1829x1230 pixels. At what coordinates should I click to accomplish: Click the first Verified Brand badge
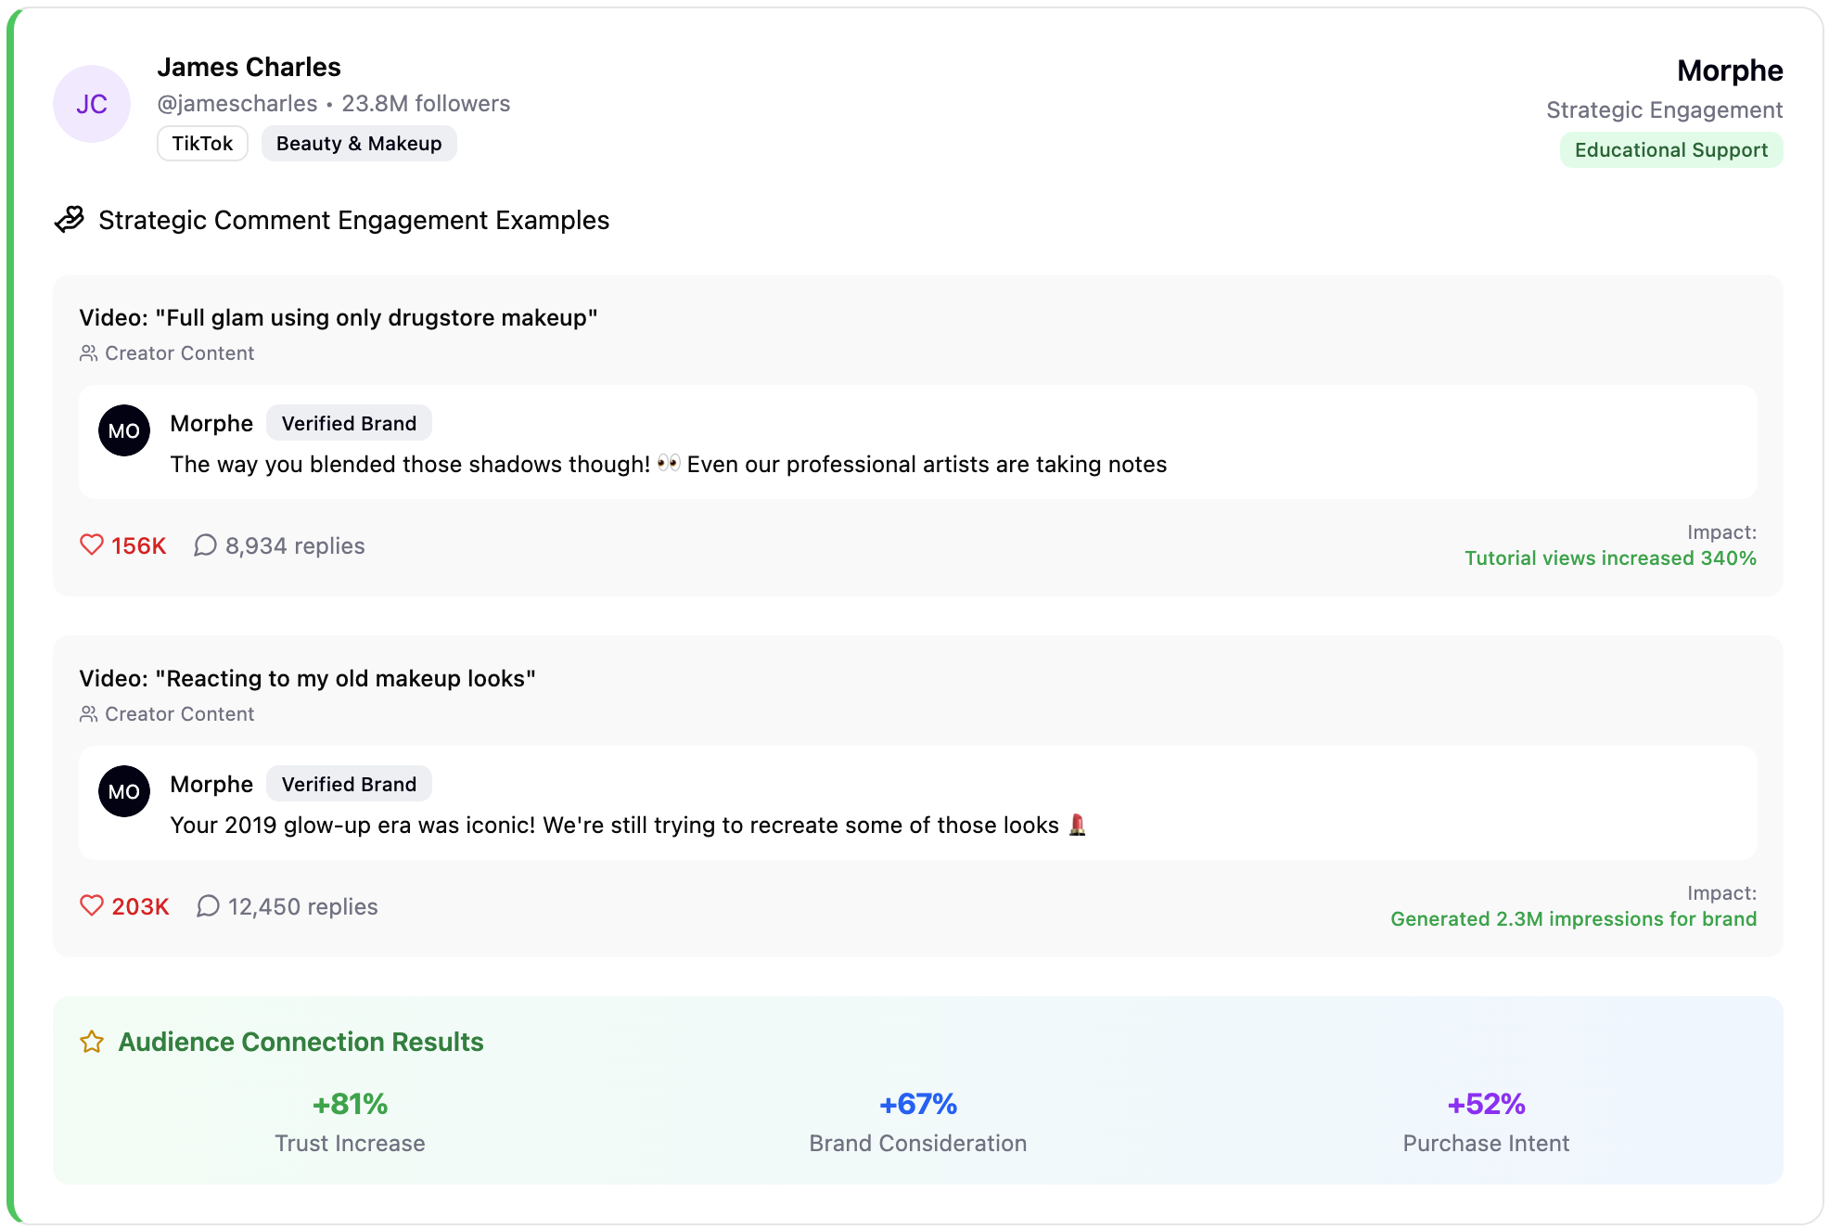click(349, 424)
